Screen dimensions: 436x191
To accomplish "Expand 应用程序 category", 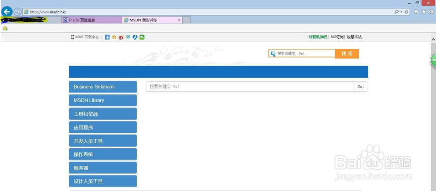I will (x=103, y=127).
